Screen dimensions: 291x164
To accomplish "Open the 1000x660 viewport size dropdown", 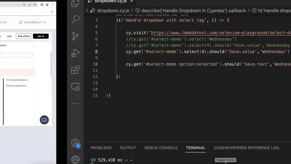I will click(x=35, y=22).
